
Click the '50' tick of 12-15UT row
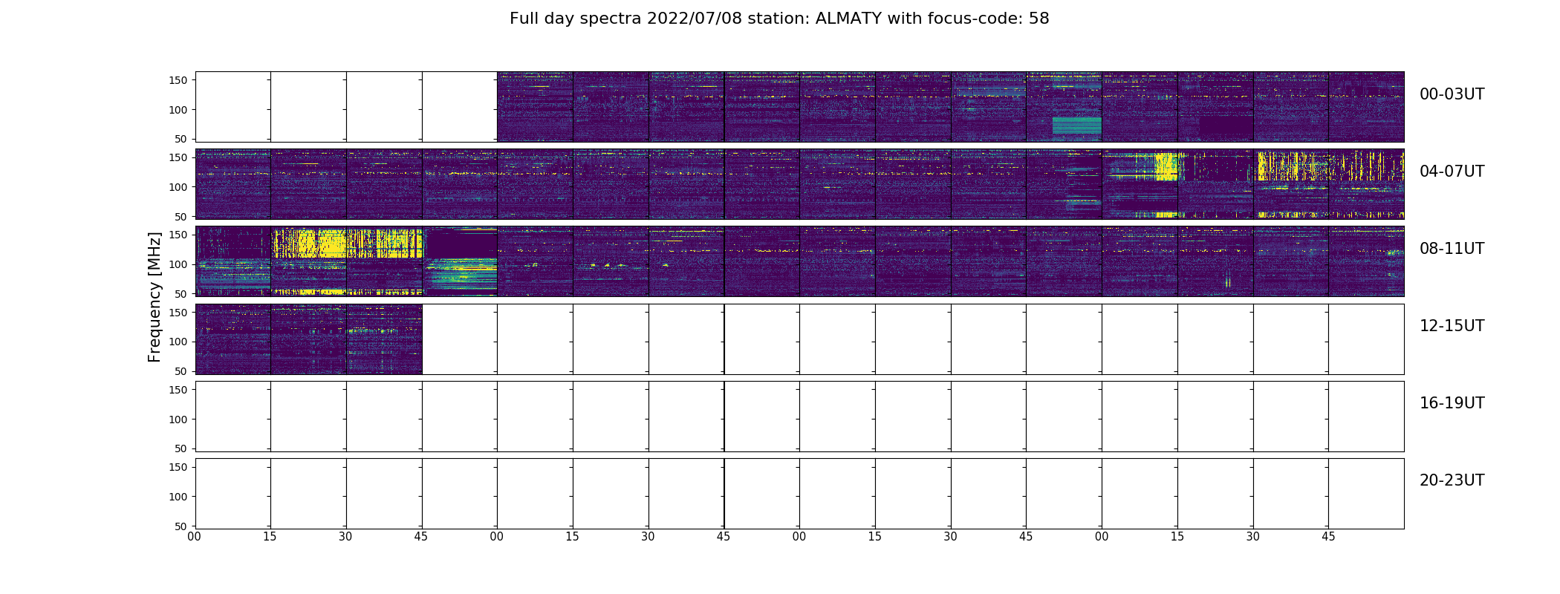point(181,371)
